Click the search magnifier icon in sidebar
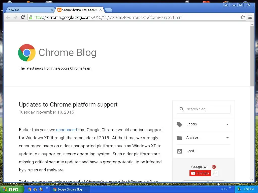 click(x=182, y=109)
